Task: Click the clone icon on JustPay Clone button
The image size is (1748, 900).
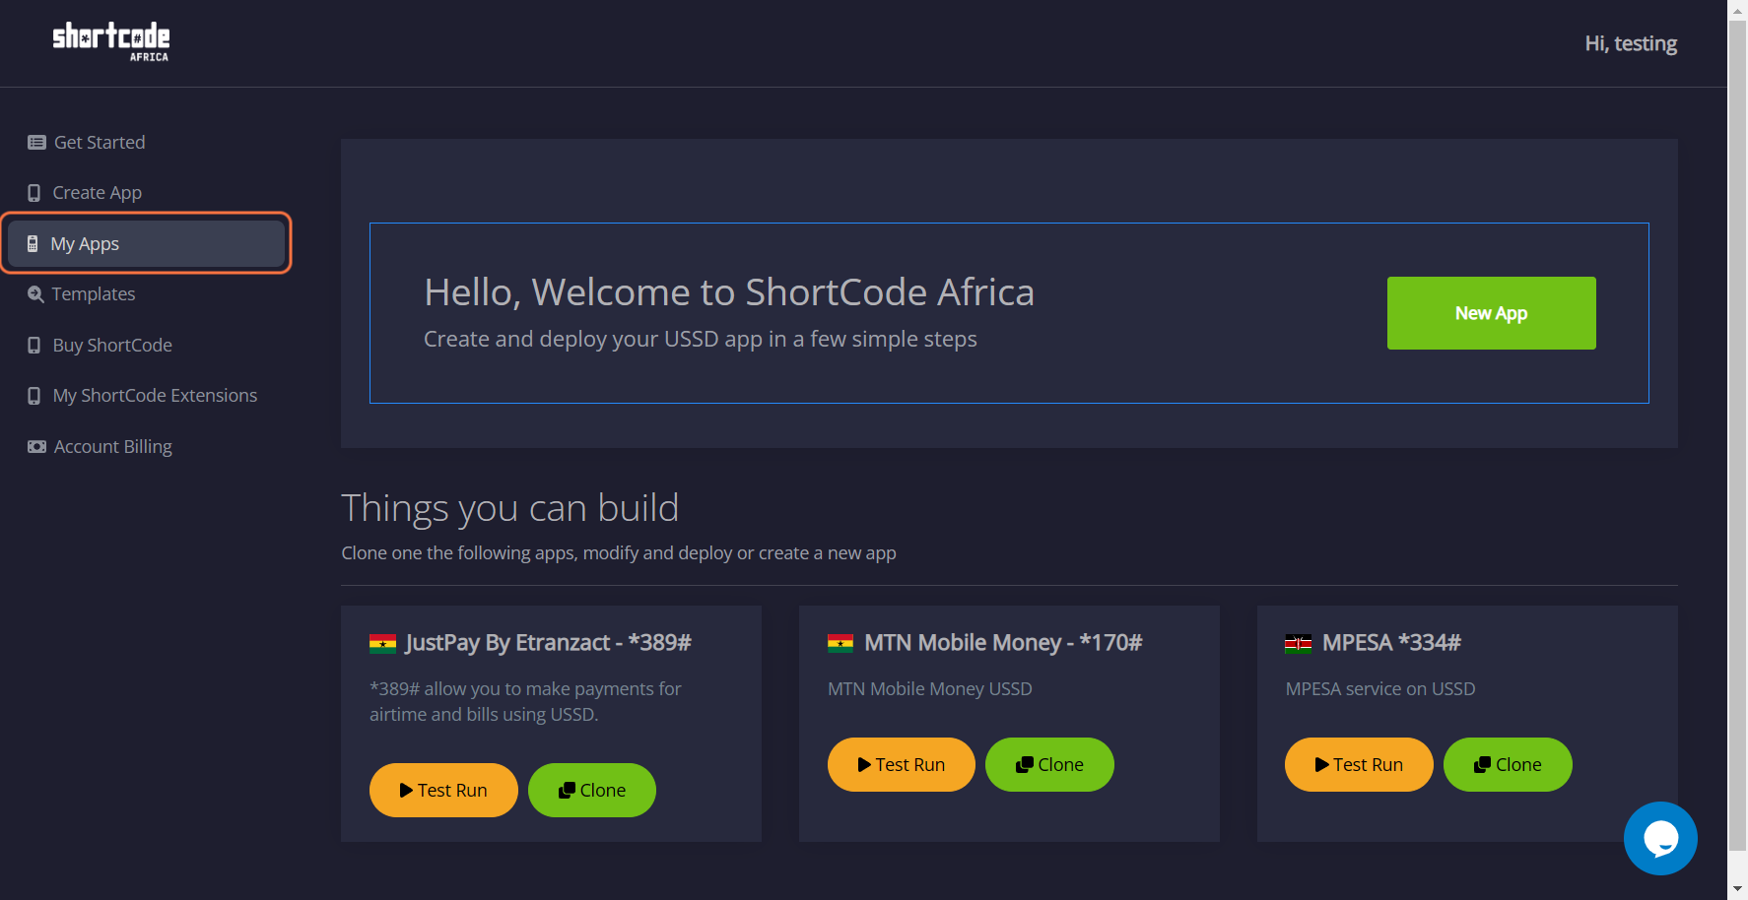Action: (567, 791)
